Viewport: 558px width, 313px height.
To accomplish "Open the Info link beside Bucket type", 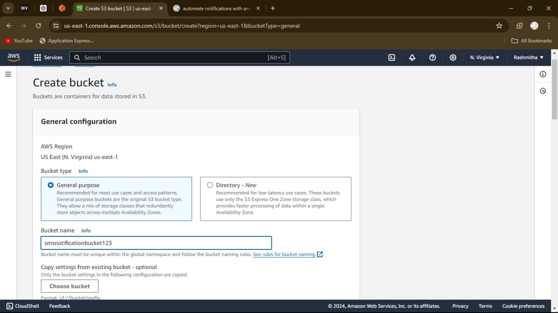I will (x=83, y=171).
